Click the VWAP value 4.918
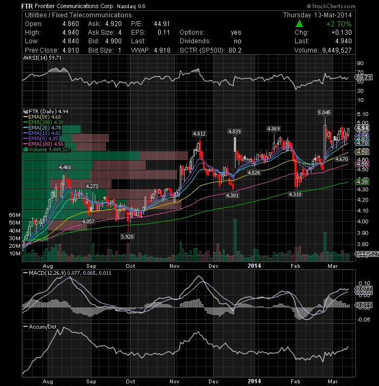Screen dimensions: 379x386 (x=162, y=50)
